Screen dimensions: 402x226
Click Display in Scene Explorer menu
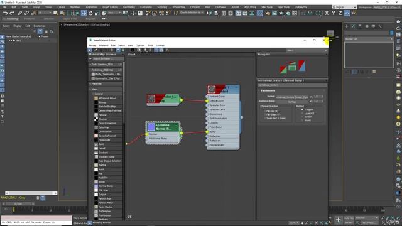pyautogui.click(x=18, y=26)
